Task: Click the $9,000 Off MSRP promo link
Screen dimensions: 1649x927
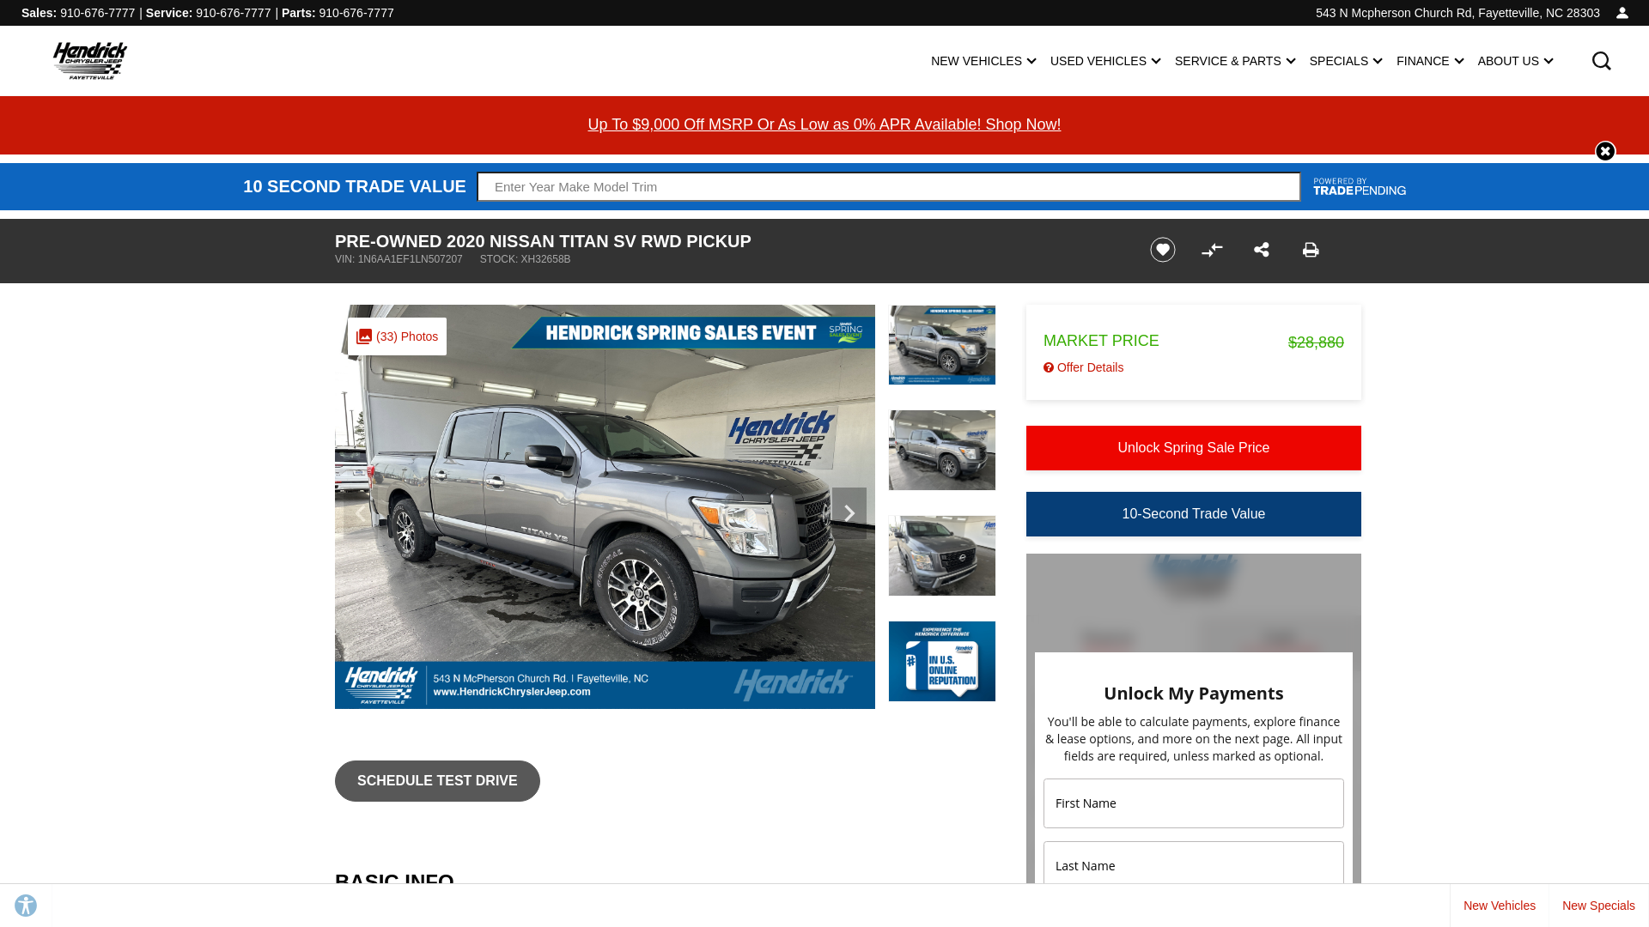Action: click(824, 124)
